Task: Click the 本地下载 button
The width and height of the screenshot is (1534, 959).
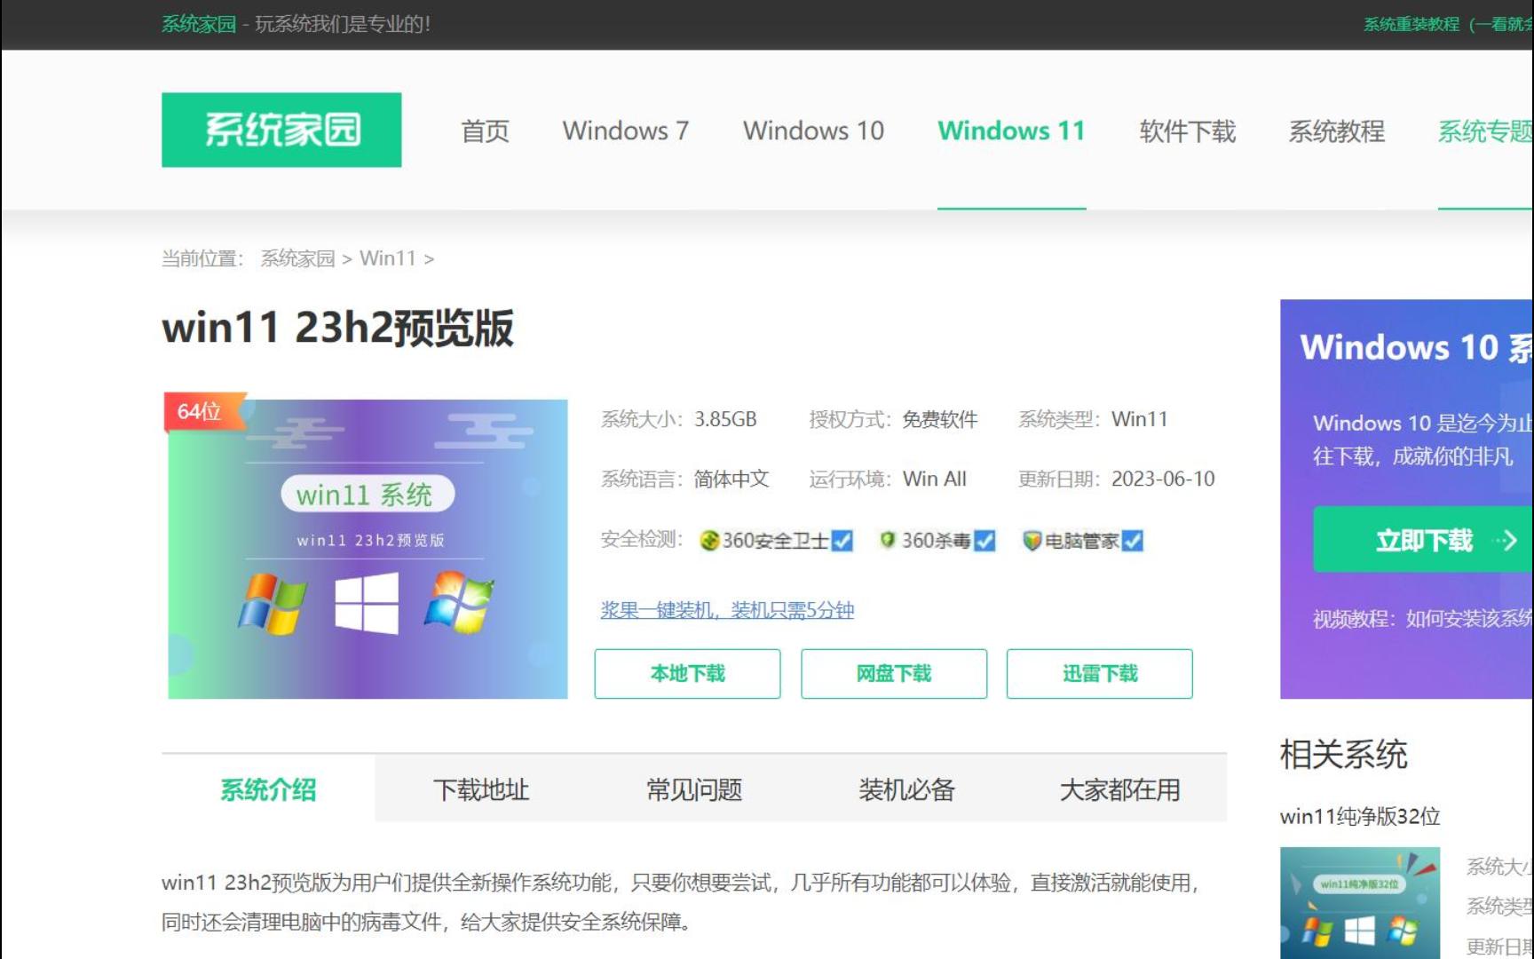Action: pos(688,674)
